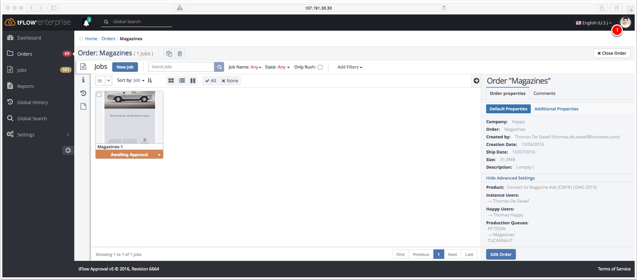Image resolution: width=637 pixels, height=280 pixels.
Task: Click the duplicate order icon
Action: pyautogui.click(x=169, y=54)
